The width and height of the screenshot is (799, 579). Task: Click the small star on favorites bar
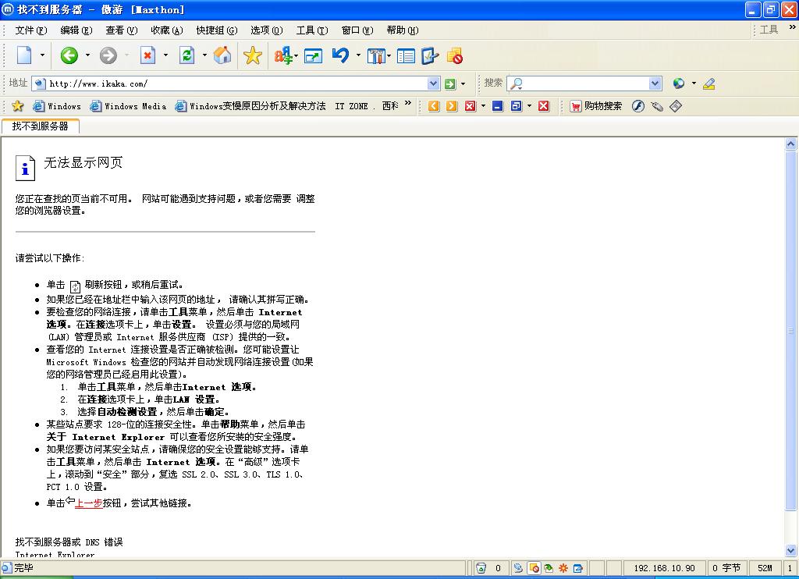(18, 106)
